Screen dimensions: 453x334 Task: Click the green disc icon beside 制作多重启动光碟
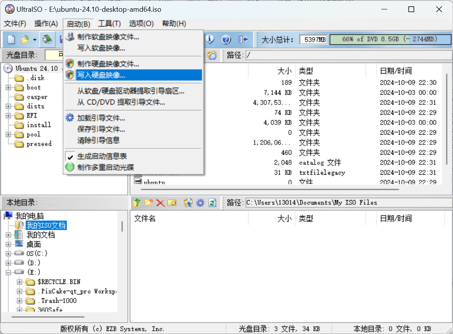click(70, 167)
